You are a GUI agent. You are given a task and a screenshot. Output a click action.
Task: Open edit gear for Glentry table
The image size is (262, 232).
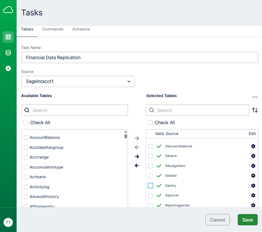253,185
